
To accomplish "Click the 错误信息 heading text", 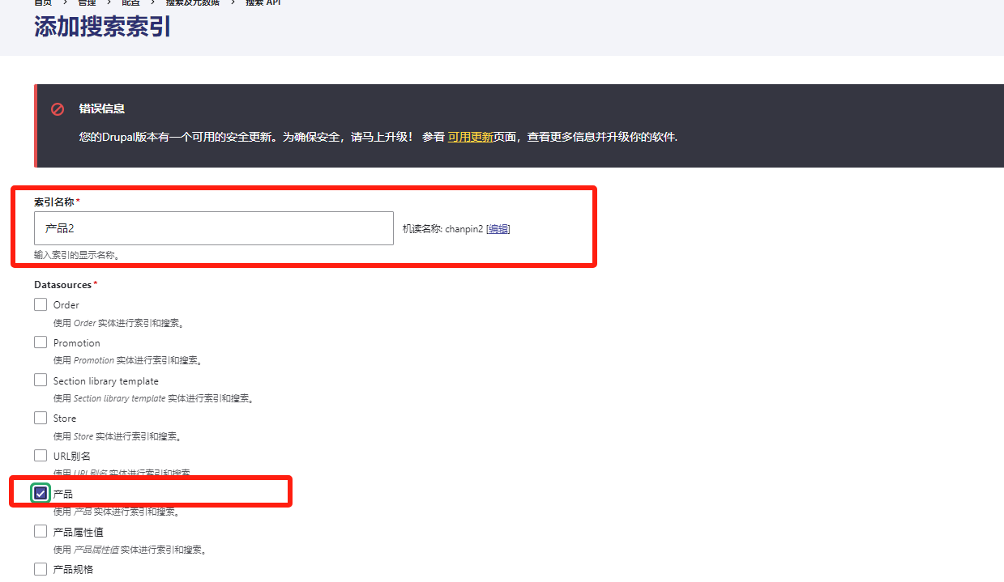I will point(102,108).
